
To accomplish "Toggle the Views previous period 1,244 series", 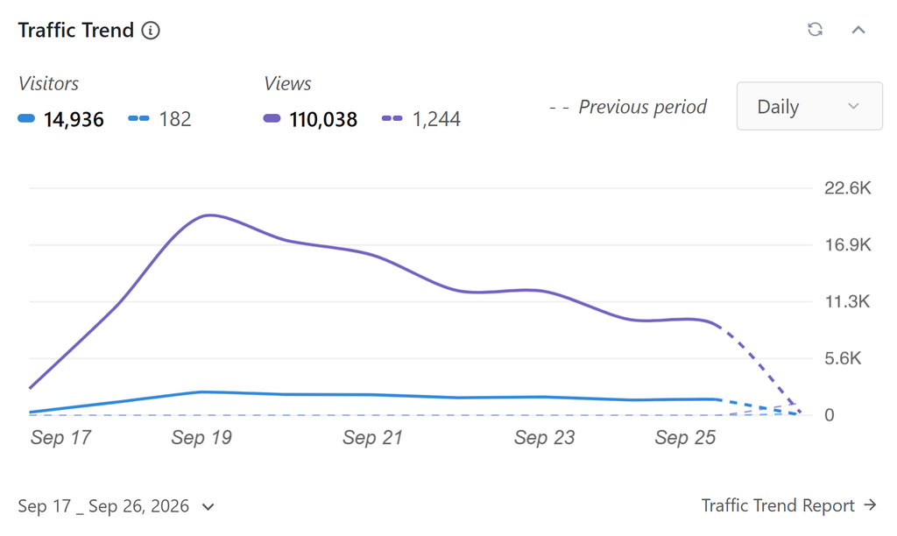I will [x=421, y=119].
